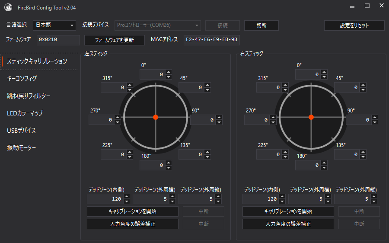Screen dimensions: 389x243
Task: Start 右スティック キャリブレーションを開始
Action: tap(288, 211)
